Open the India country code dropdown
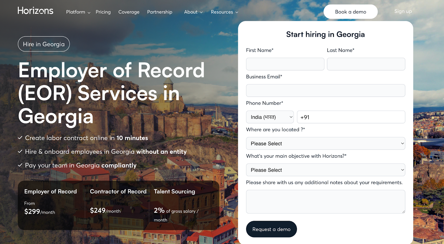Viewport: 444px width, 244px height. [x=270, y=117]
